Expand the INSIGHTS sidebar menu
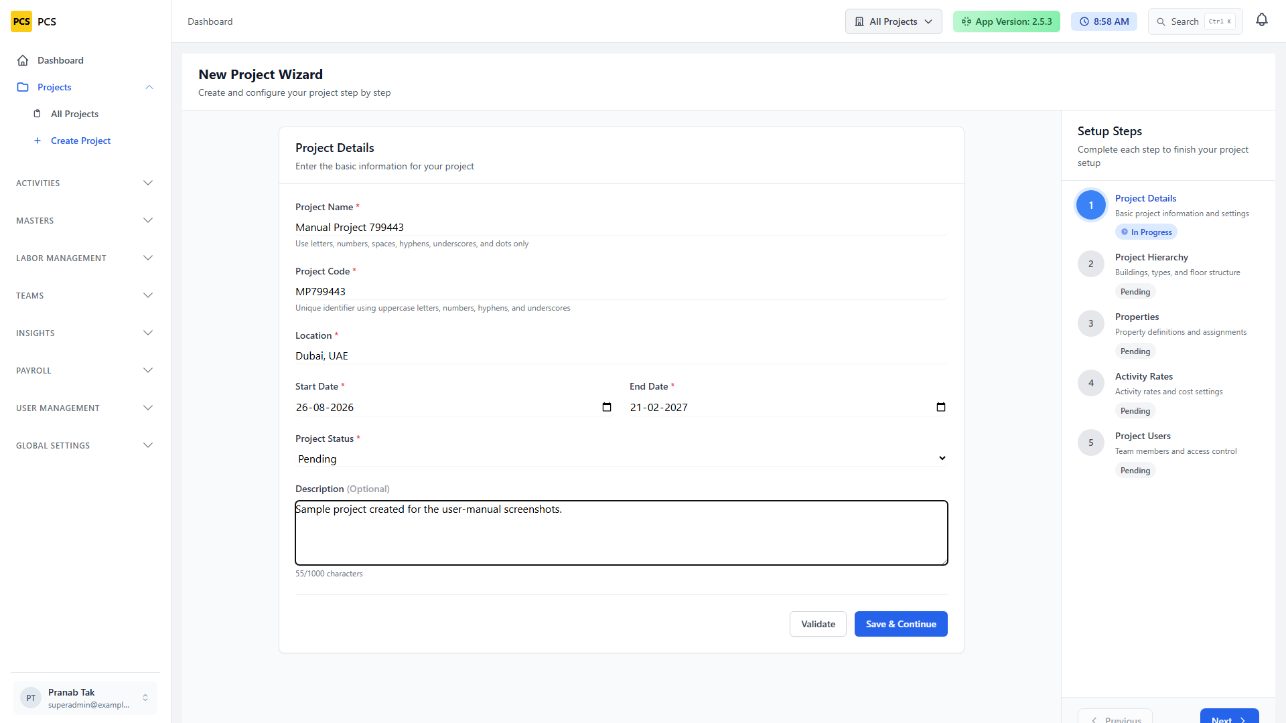The height and width of the screenshot is (723, 1286). pos(85,333)
